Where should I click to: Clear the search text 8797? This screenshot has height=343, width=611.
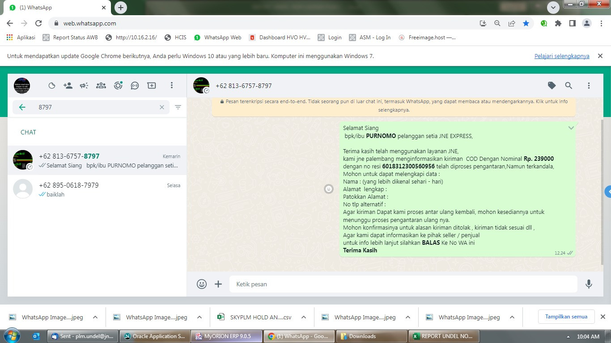click(162, 107)
